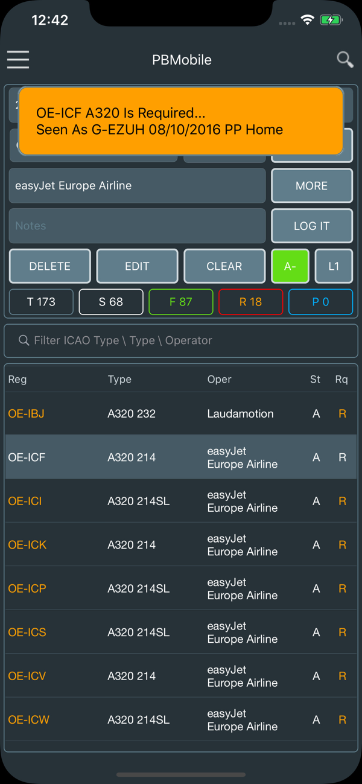Click the A320 232 type cell

tap(132, 414)
